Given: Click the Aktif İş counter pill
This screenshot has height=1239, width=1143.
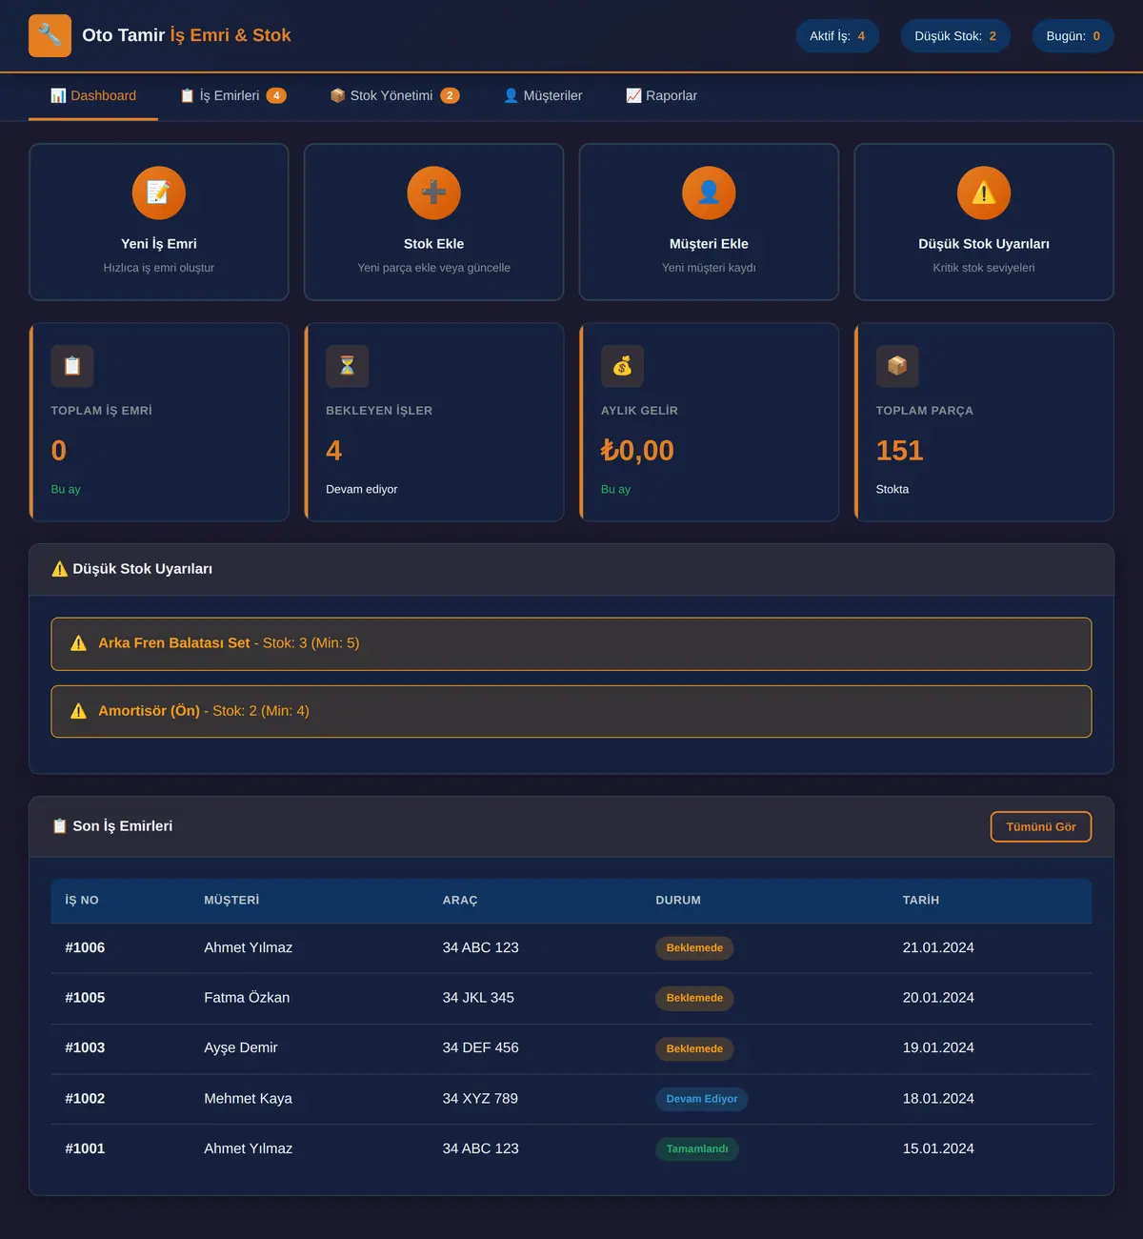Looking at the screenshot, I should click(x=837, y=36).
